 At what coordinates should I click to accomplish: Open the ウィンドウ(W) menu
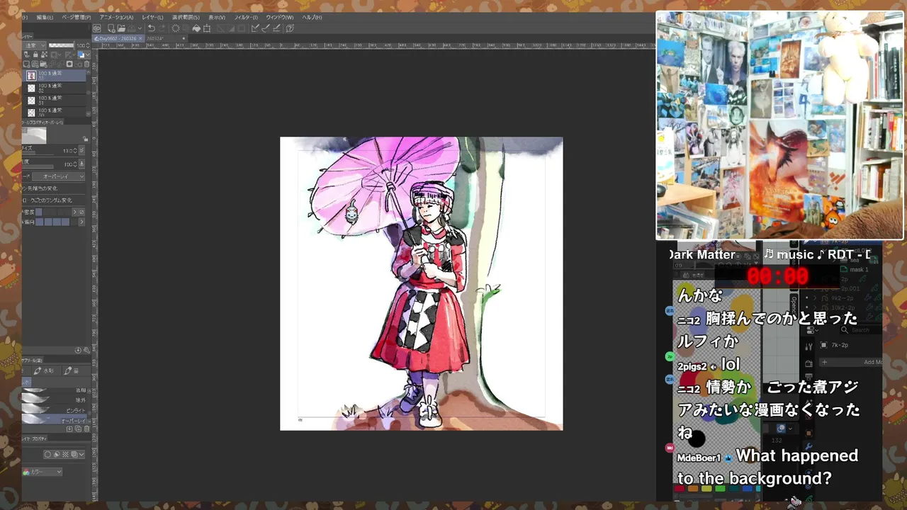point(279,17)
